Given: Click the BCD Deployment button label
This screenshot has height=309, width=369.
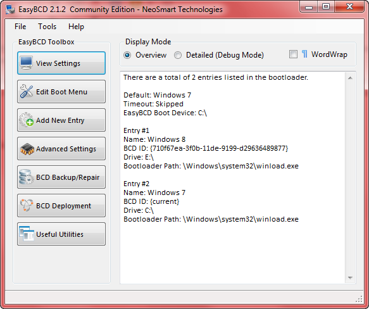Looking at the screenshot, I should click(63, 206).
